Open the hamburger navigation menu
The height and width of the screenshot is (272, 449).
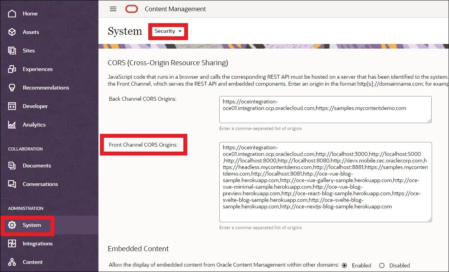tap(113, 9)
